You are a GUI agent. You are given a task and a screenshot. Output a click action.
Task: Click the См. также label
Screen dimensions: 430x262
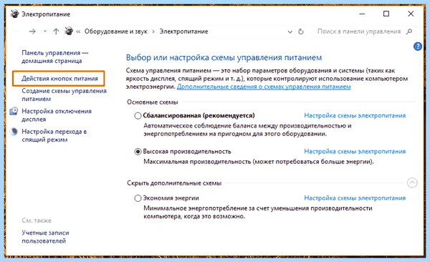pyautogui.click(x=37, y=220)
